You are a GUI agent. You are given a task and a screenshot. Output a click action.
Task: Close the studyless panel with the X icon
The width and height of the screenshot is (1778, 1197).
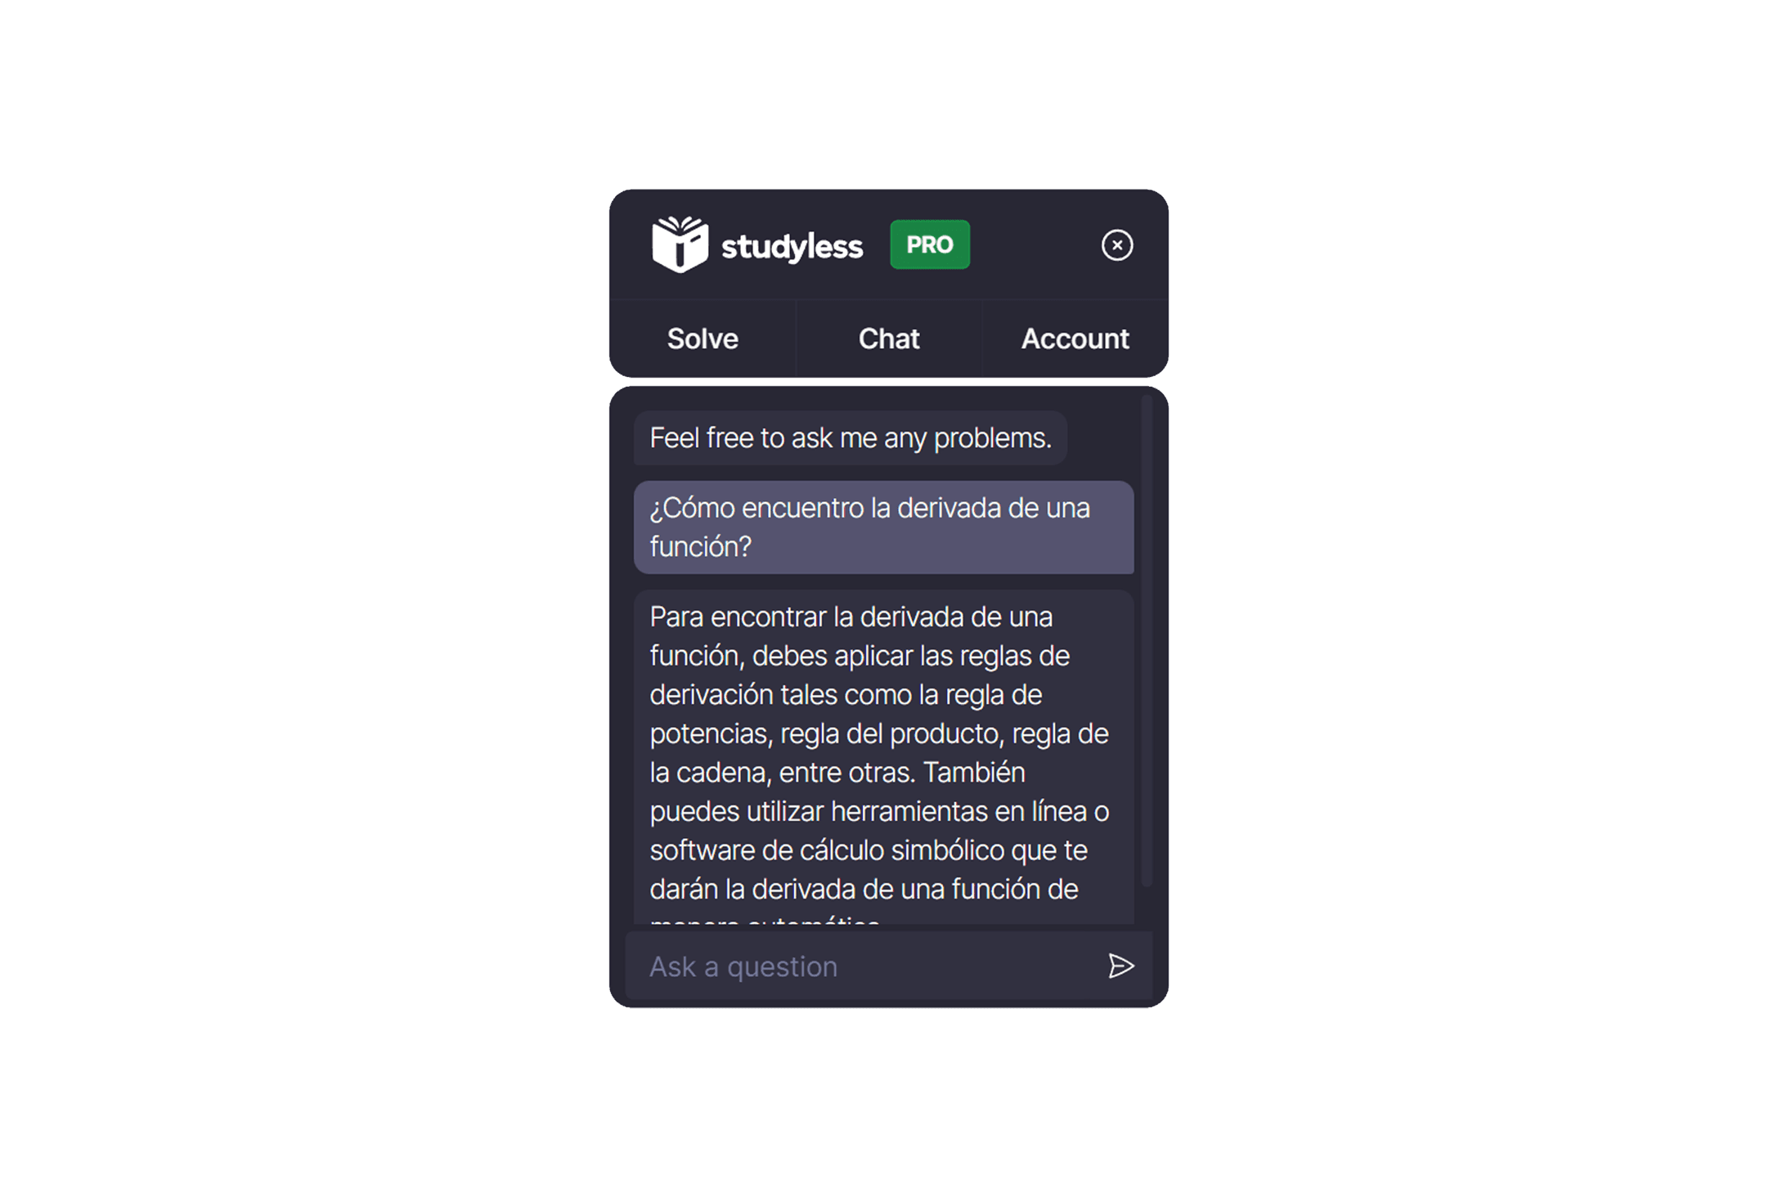tap(1116, 244)
